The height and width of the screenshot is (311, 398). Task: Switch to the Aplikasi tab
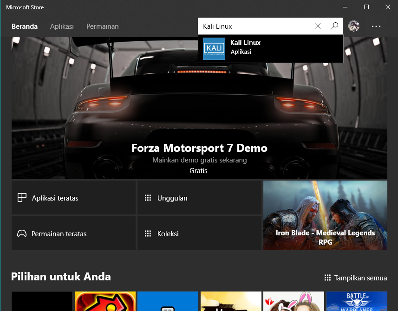(62, 26)
